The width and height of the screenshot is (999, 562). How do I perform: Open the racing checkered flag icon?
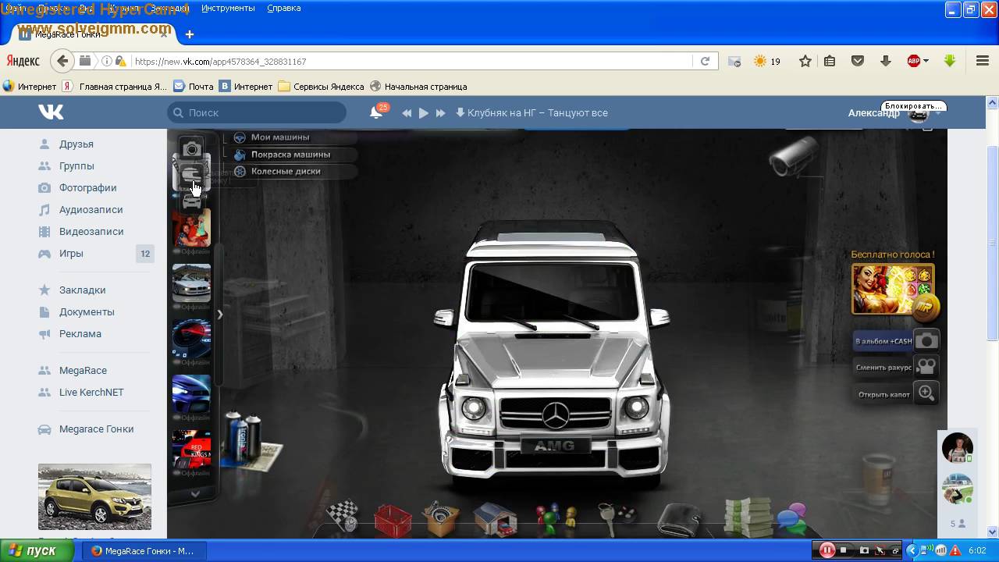[x=342, y=515]
